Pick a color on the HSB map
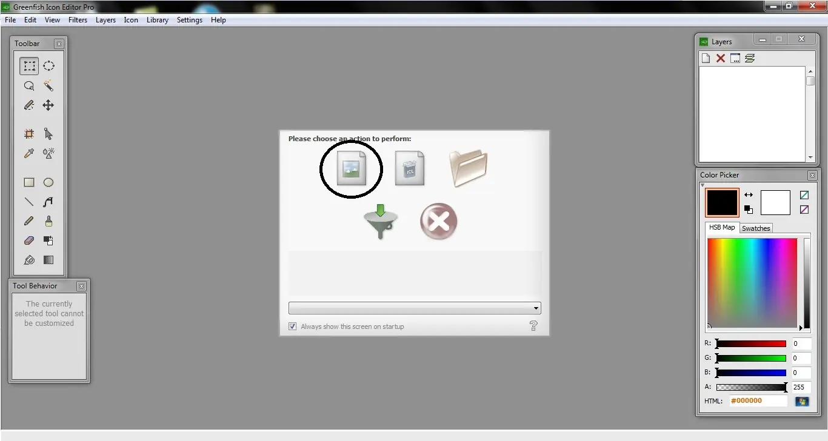The width and height of the screenshot is (828, 441). (x=752, y=283)
